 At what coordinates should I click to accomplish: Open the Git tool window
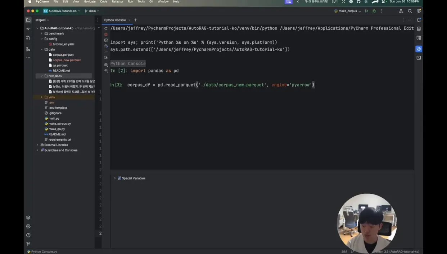(28, 244)
